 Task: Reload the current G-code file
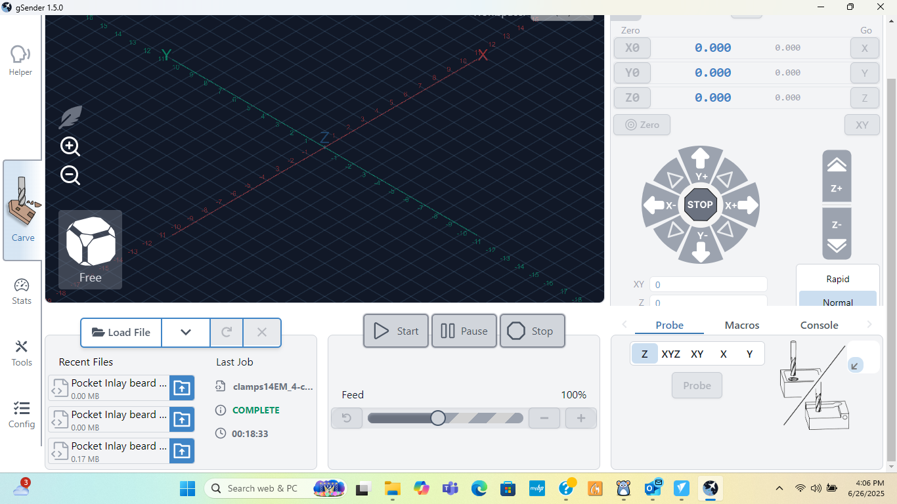tap(226, 333)
